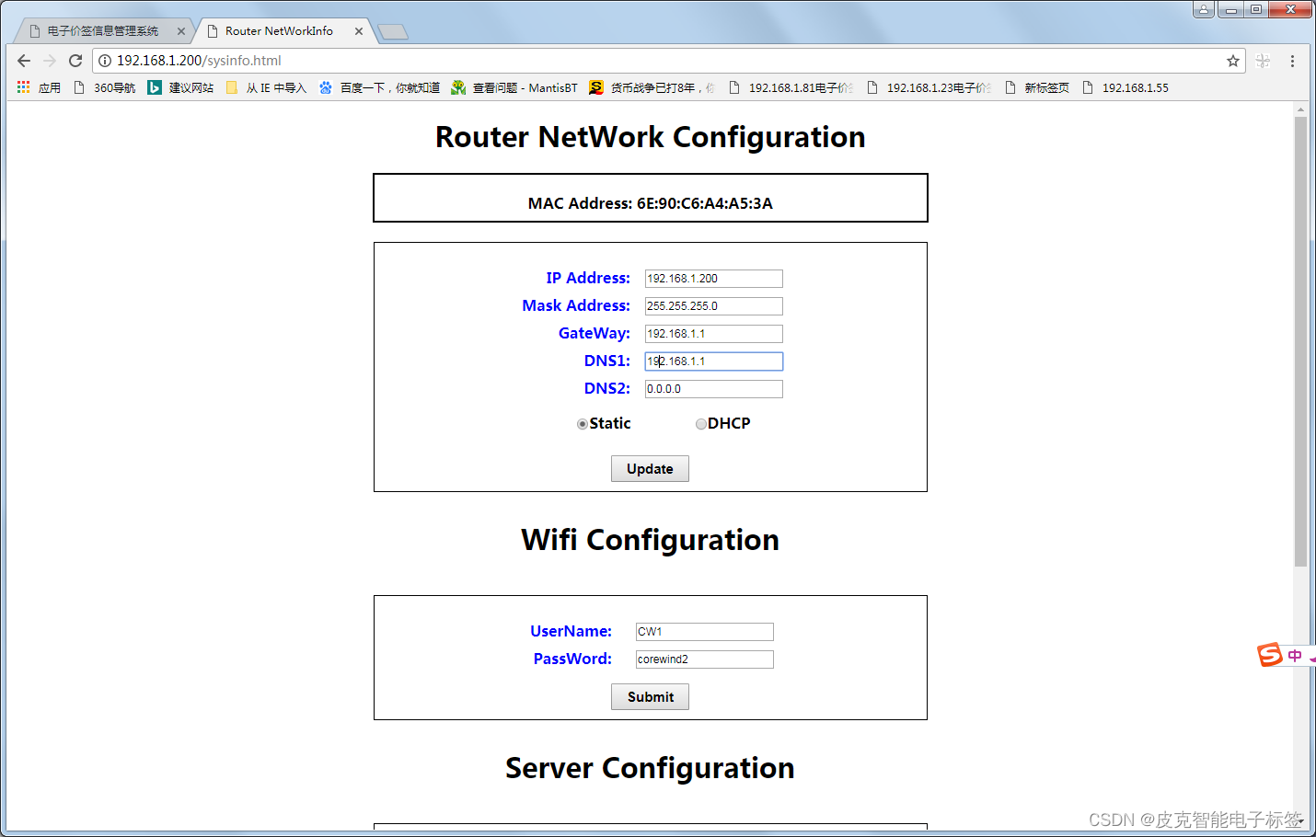Click the DNS1 input field
The image size is (1316, 837).
[x=714, y=361]
